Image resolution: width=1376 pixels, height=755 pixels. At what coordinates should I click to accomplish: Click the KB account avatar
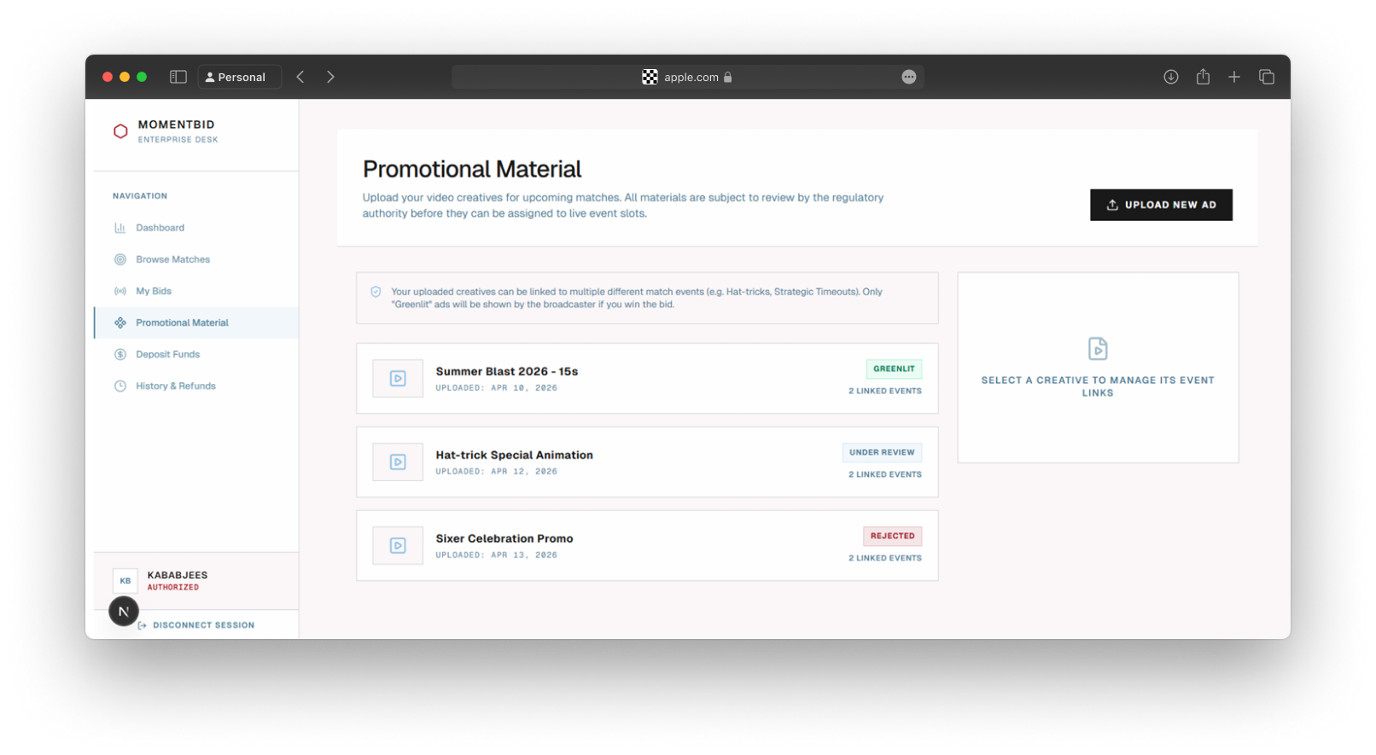[x=125, y=581]
